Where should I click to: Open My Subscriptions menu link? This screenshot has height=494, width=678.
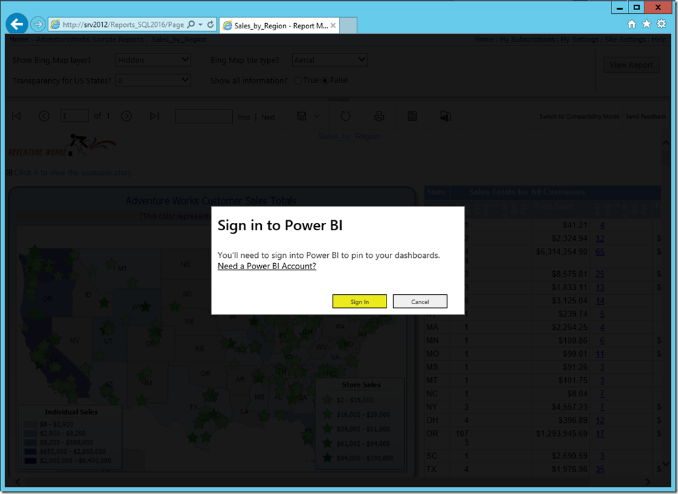point(527,40)
